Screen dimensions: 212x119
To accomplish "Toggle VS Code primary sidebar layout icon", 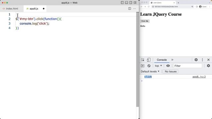I will 122,3.
